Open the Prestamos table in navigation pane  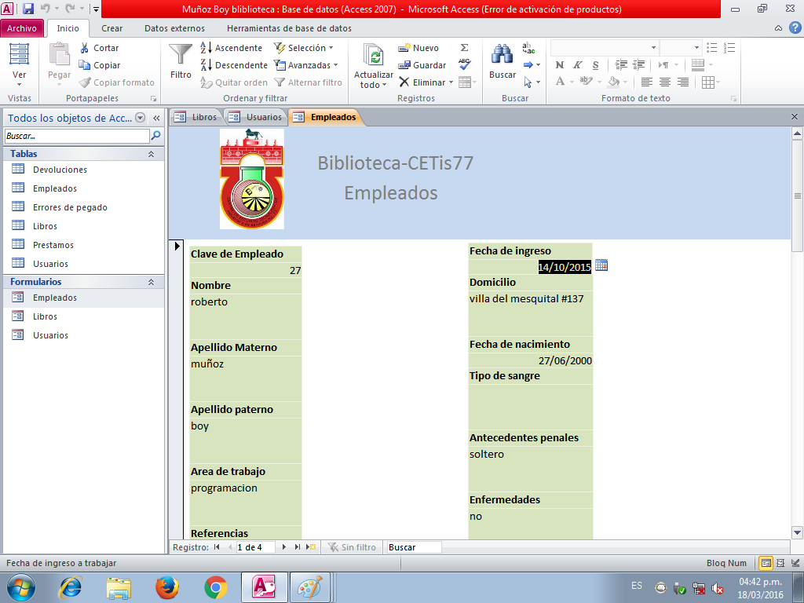tap(53, 245)
